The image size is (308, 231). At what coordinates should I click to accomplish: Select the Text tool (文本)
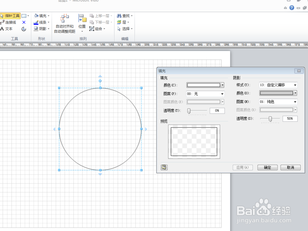point(6,29)
